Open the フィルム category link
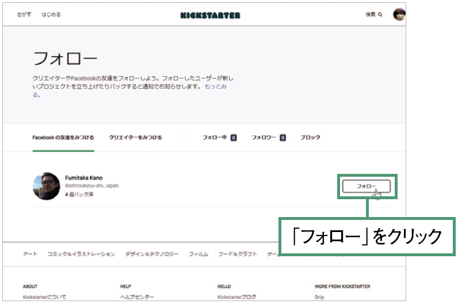This screenshot has height=304, width=458. point(199,254)
